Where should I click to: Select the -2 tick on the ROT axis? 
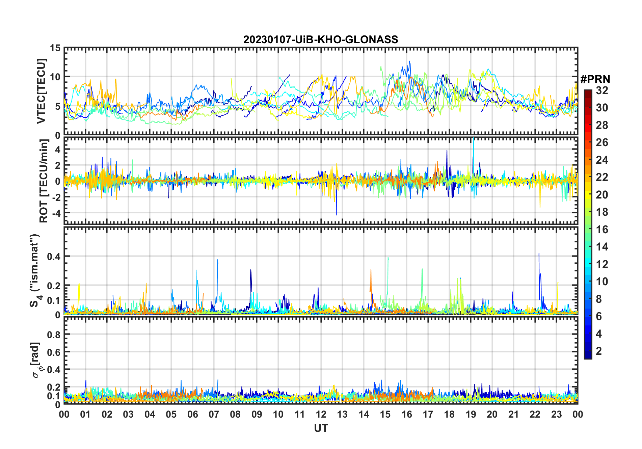[x=56, y=197]
